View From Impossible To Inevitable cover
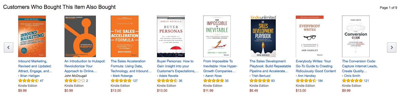 point(217,36)
